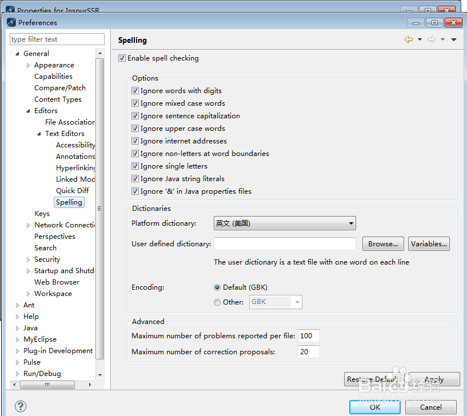
Task: Expand the Network Connections node
Action: coord(28,225)
